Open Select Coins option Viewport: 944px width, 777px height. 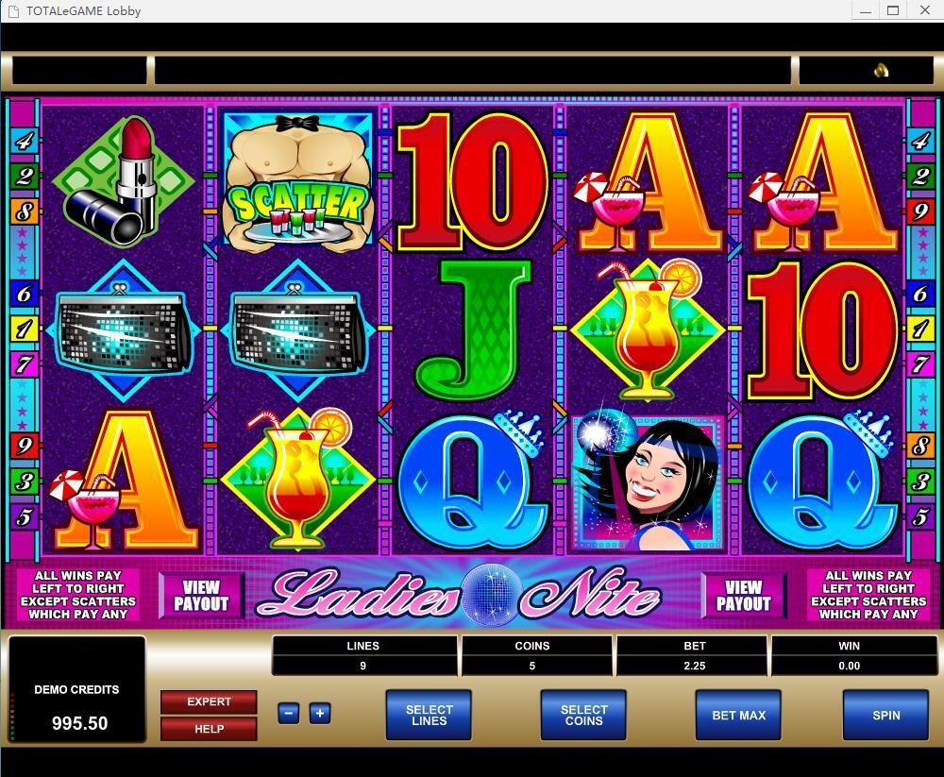pyautogui.click(x=583, y=715)
